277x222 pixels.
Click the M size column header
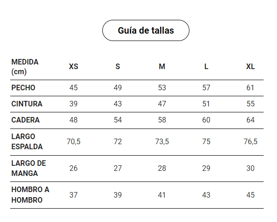click(162, 67)
